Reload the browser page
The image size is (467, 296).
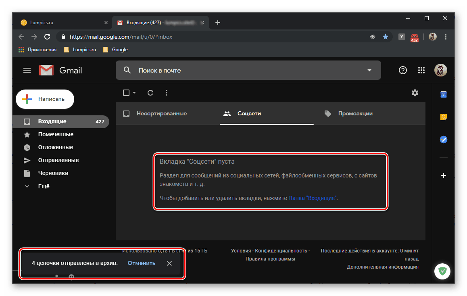(47, 37)
